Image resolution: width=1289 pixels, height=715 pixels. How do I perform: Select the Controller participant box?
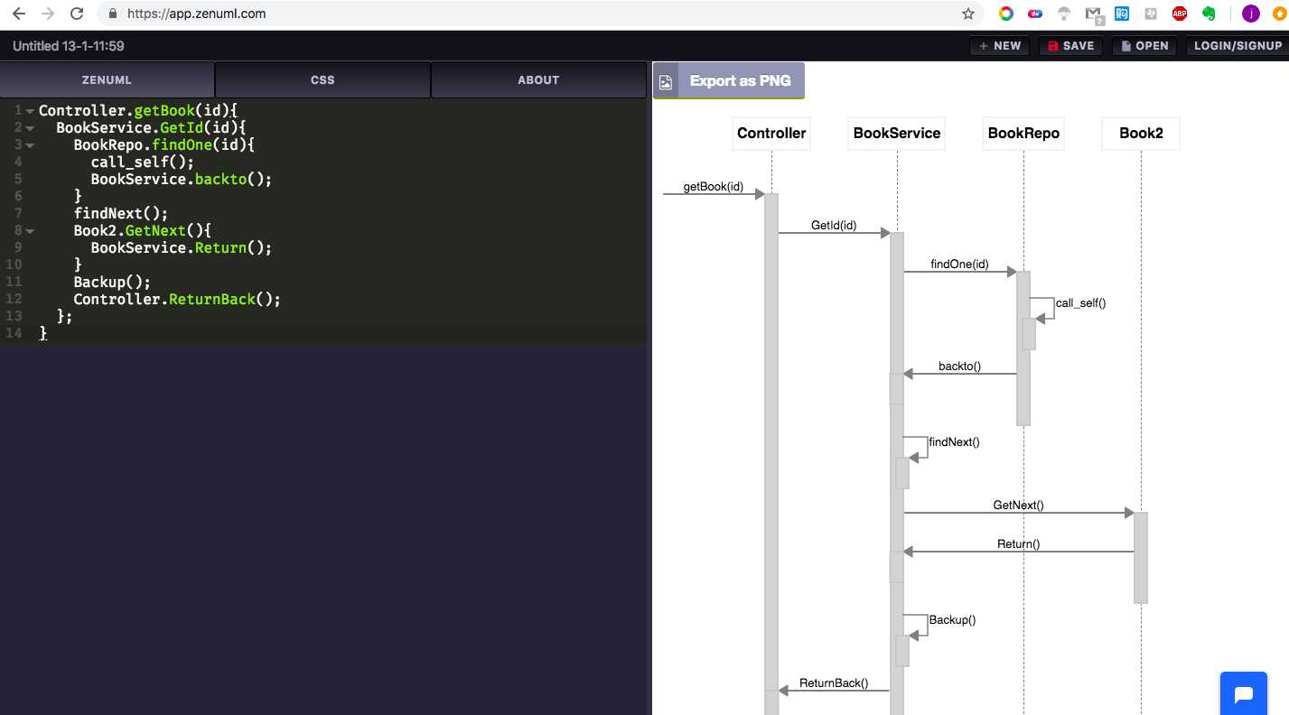(771, 134)
